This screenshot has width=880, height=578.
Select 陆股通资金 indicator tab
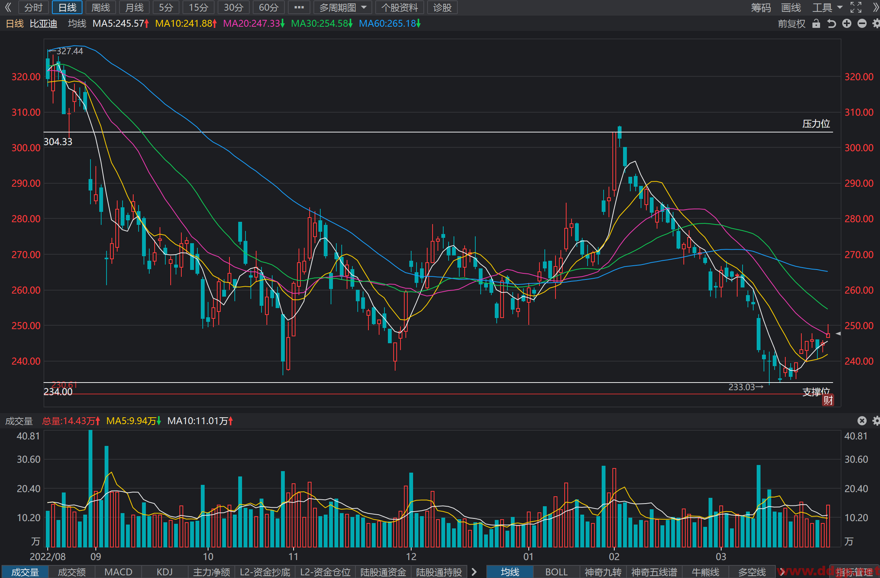click(383, 572)
